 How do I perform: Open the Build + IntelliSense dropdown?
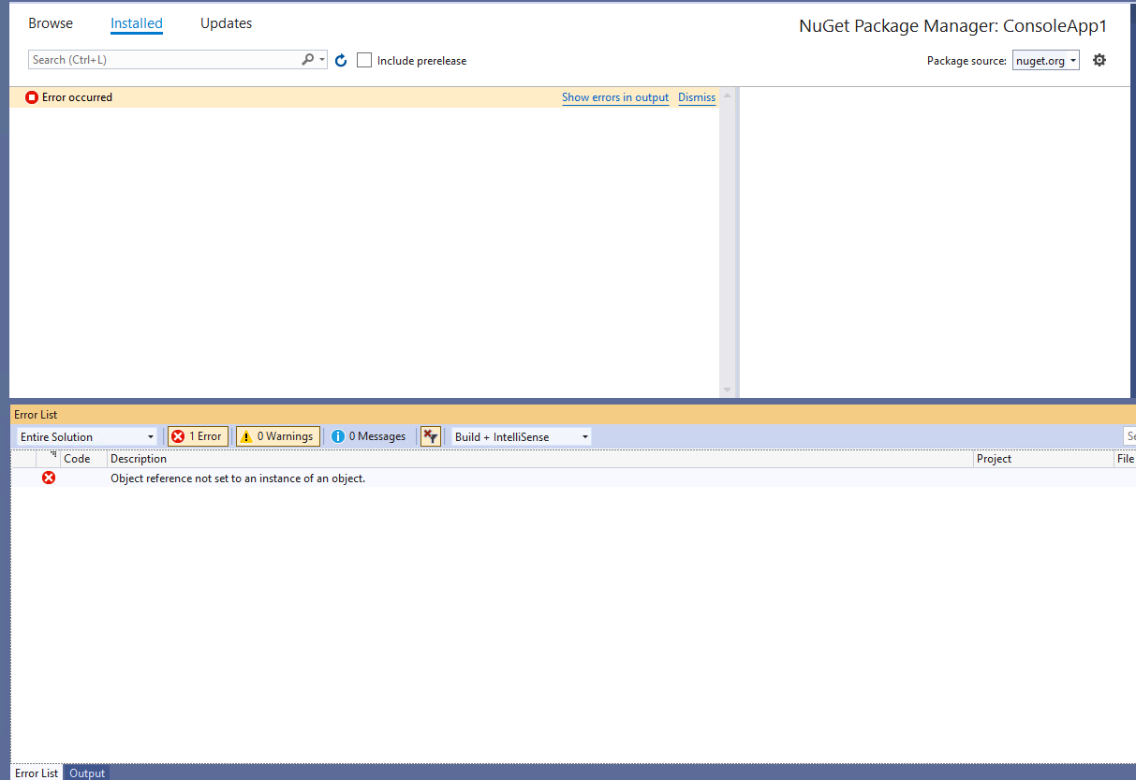[522, 436]
